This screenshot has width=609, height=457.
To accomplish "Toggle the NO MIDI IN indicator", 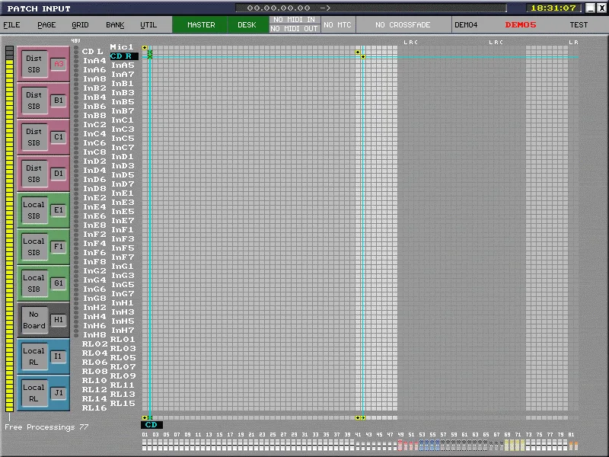I will tap(295, 20).
